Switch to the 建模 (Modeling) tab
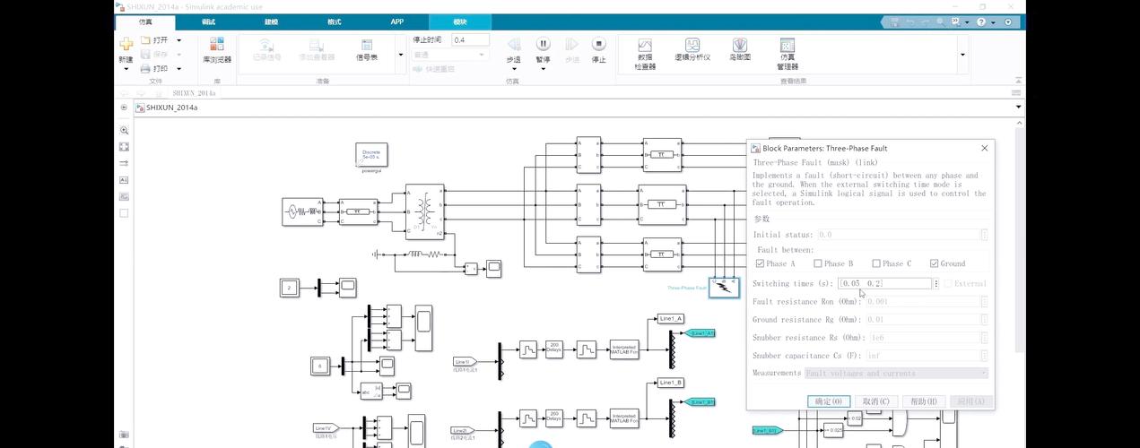Screen dimensions: 1140x448 (271, 22)
